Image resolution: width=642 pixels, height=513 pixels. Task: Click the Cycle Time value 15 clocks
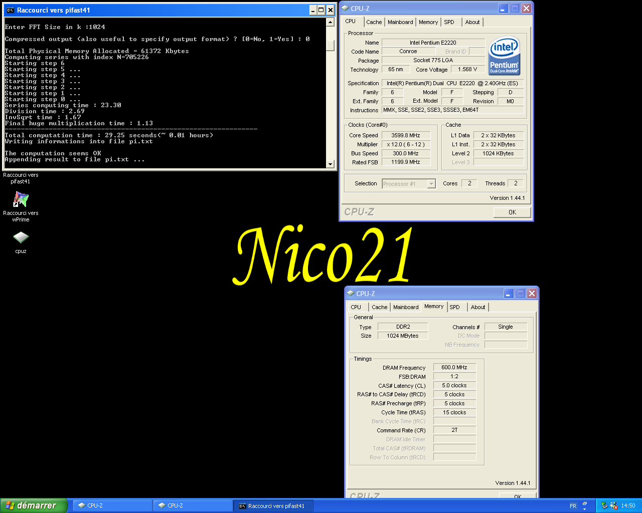(454, 412)
